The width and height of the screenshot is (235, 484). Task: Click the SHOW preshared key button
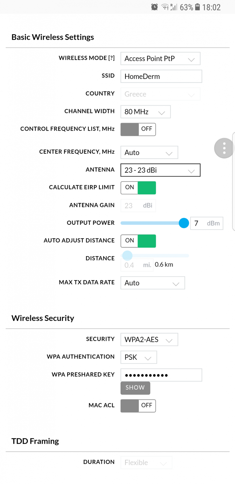point(135,388)
